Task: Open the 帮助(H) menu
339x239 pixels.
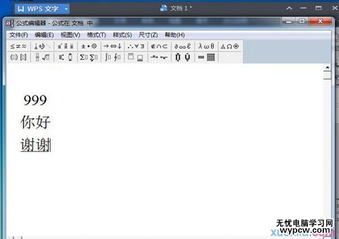Action: pyautogui.click(x=175, y=35)
